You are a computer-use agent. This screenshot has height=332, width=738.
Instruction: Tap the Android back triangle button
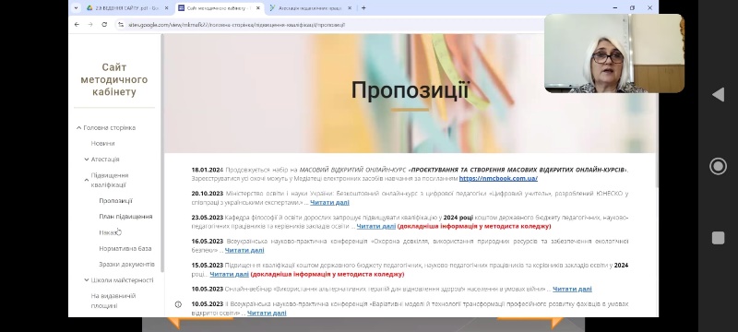718,94
